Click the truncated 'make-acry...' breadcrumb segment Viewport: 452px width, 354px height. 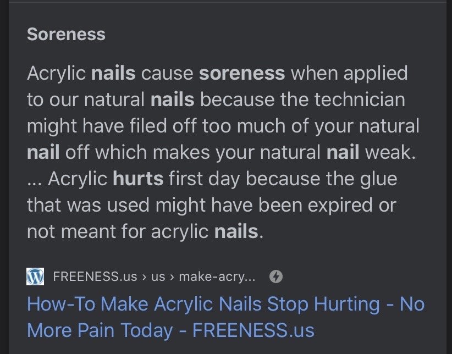(217, 276)
